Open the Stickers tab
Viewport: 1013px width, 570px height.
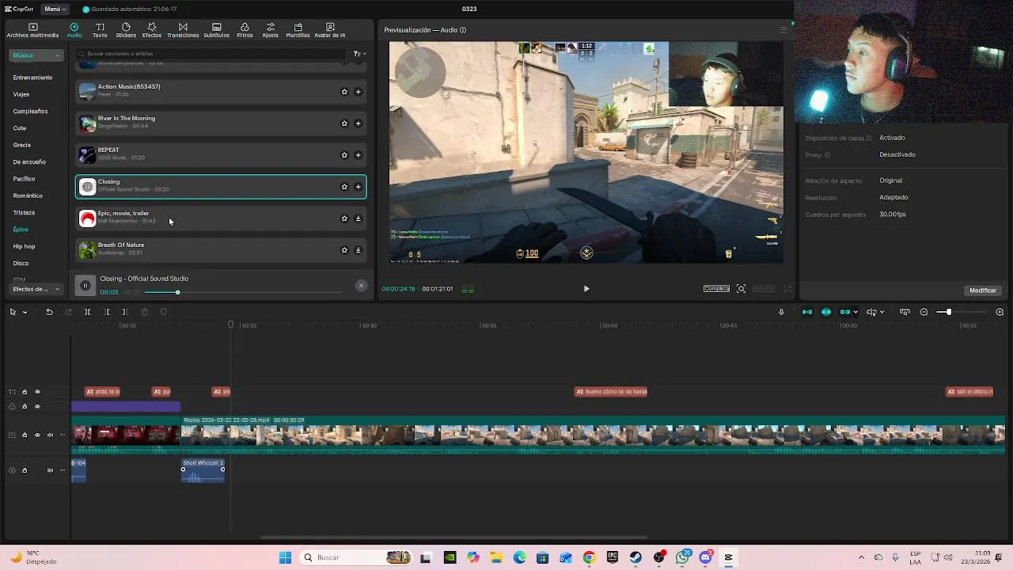tap(126, 30)
